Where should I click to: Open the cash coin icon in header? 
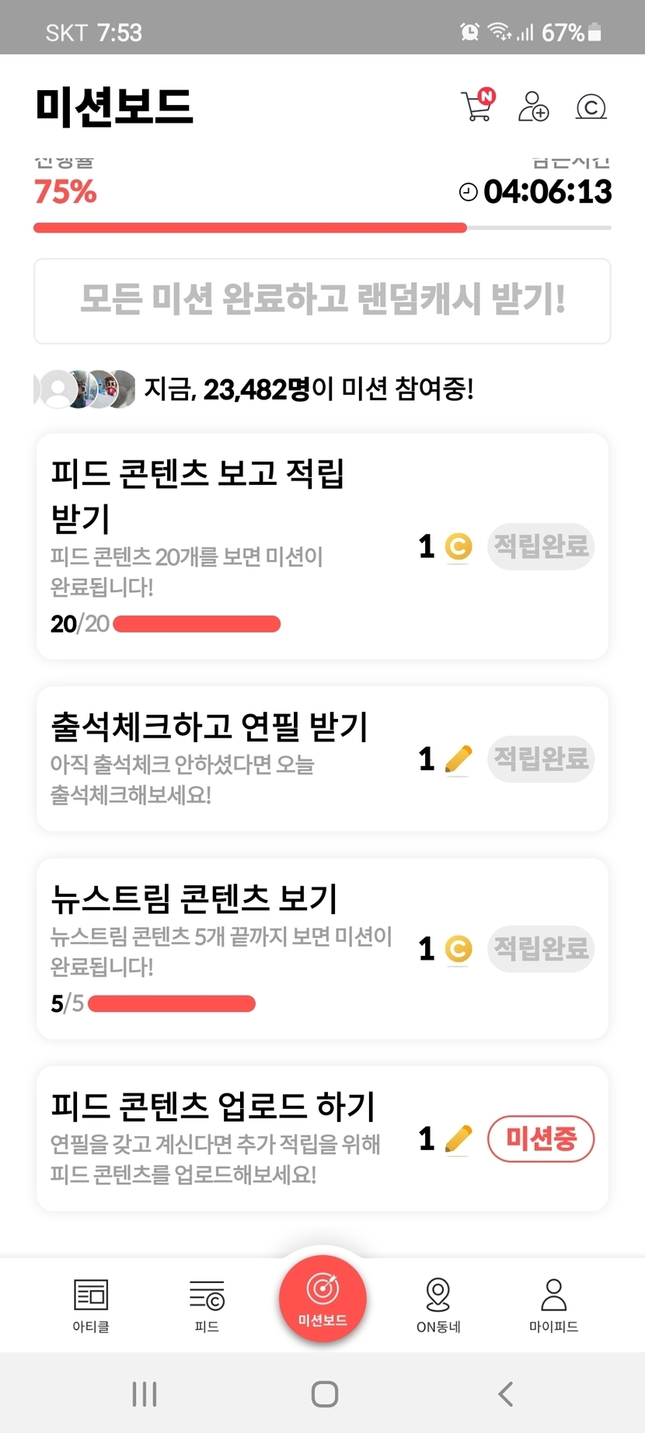click(x=591, y=106)
